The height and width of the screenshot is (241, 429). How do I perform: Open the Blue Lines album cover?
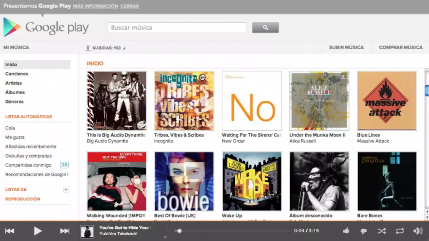click(387, 101)
